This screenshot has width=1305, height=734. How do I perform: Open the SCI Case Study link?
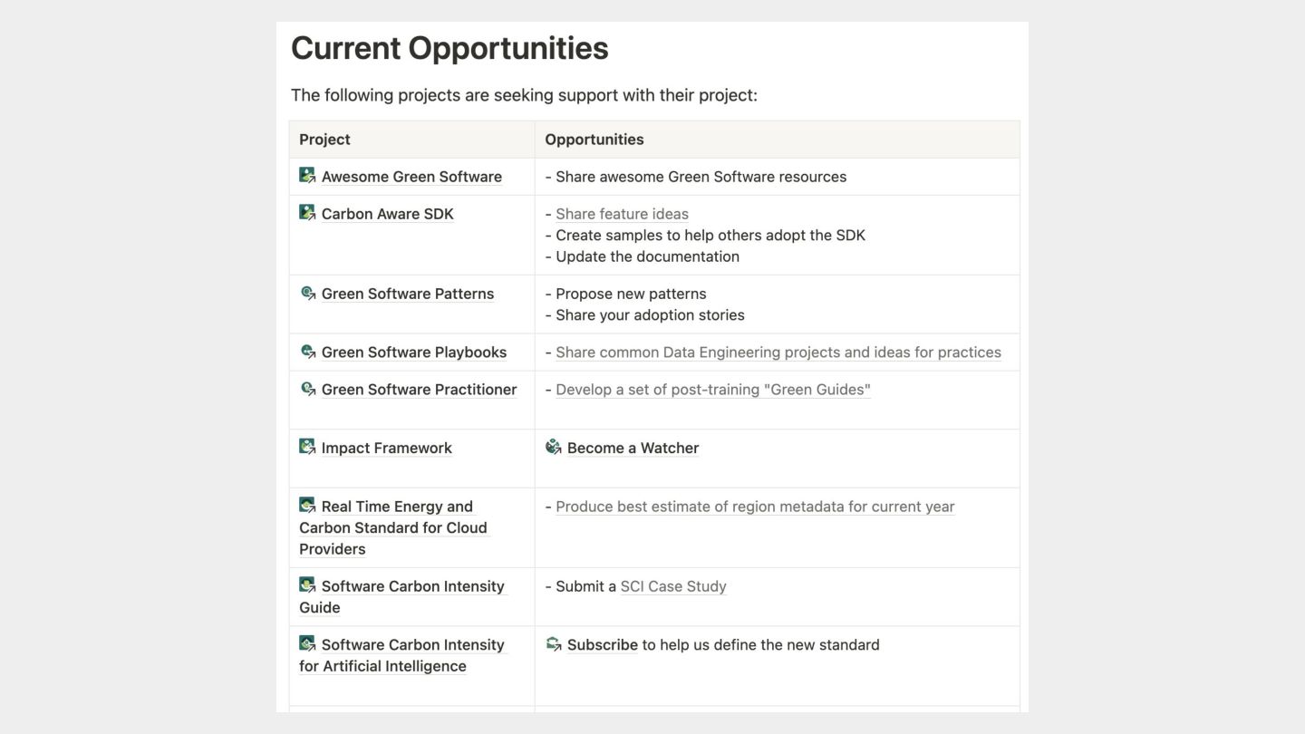pyautogui.click(x=673, y=586)
